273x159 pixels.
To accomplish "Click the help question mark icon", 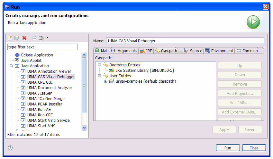I will point(10,148).
